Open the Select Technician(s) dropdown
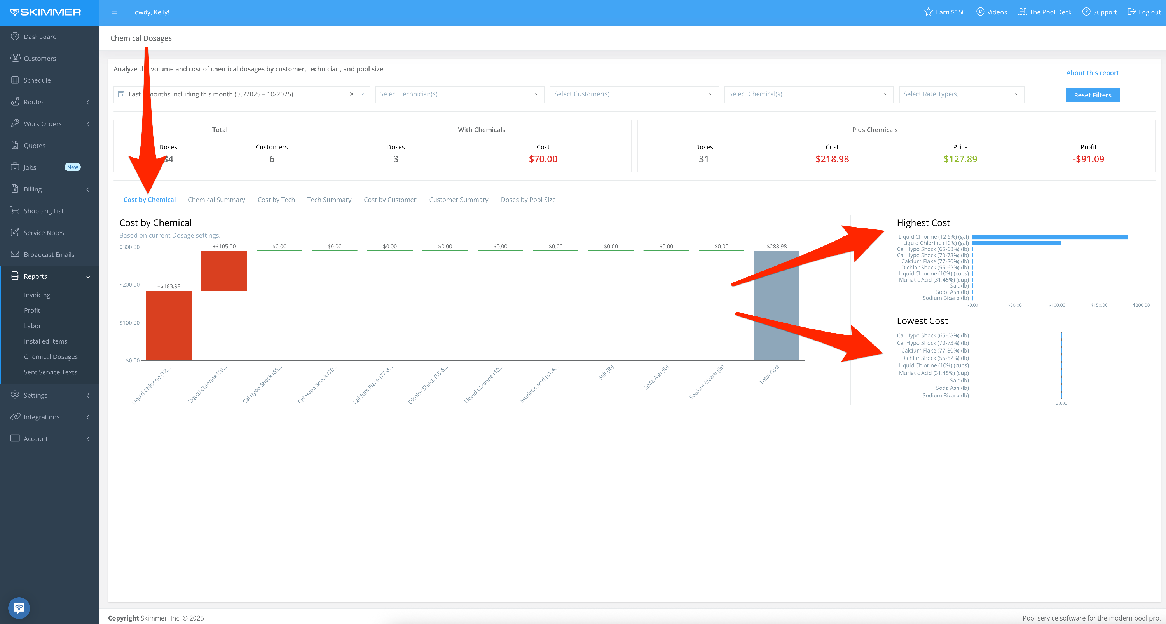 [459, 94]
